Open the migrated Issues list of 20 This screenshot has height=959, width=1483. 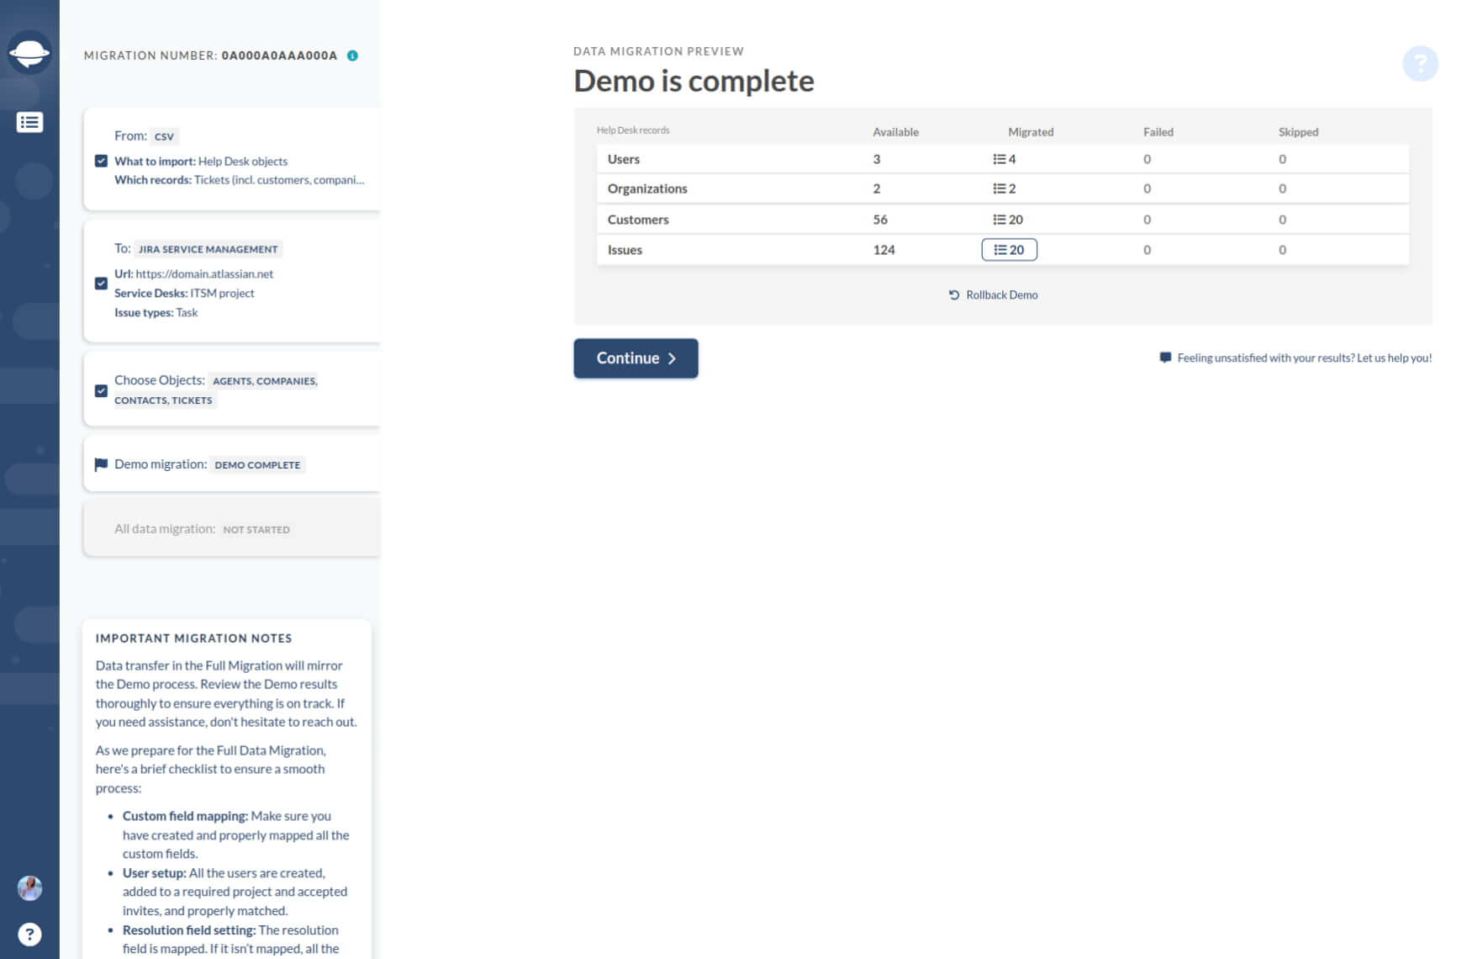click(x=1009, y=250)
